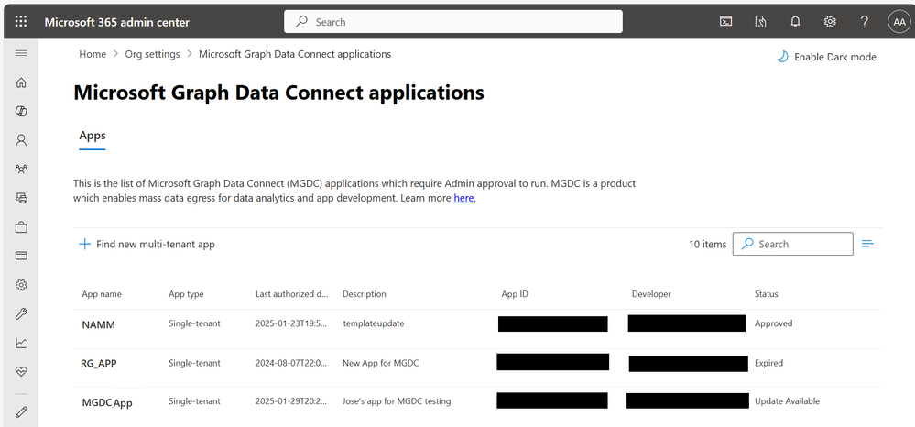The width and height of the screenshot is (915, 427).
Task: Go to Org settings breadcrumb
Action: click(152, 54)
